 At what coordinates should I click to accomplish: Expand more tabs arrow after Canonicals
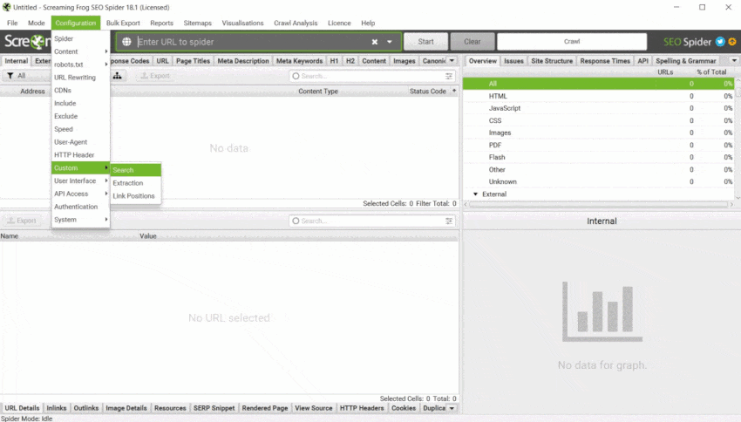coord(452,61)
